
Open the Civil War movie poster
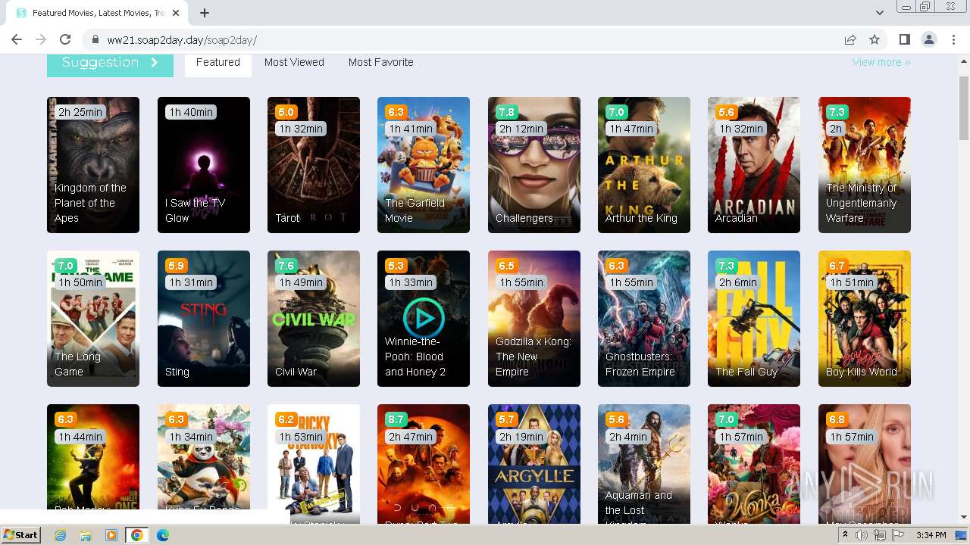tap(314, 319)
